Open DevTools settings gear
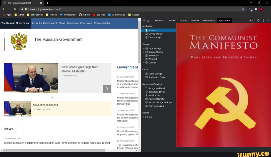 tap(258, 20)
